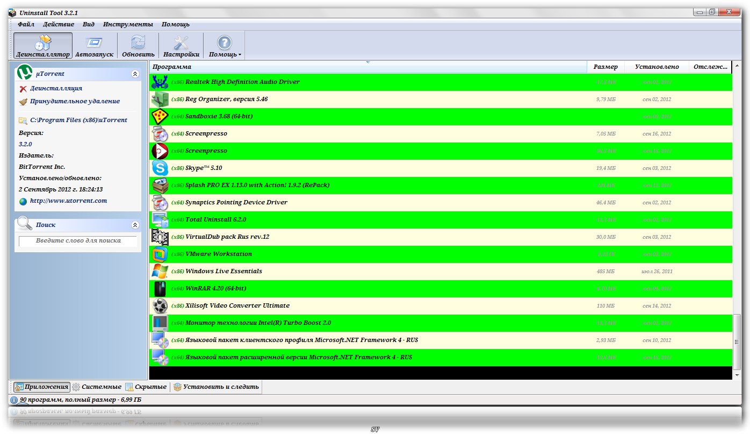750x434 pixels.
Task: Open the Инструменты menu
Action: [128, 24]
